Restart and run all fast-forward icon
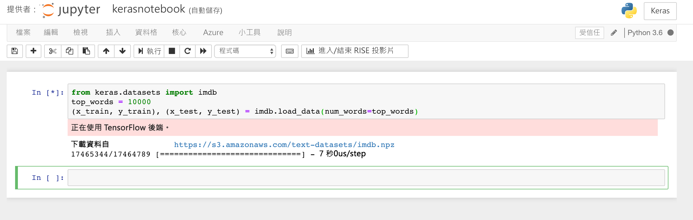This screenshot has height=220, width=693. tap(203, 51)
